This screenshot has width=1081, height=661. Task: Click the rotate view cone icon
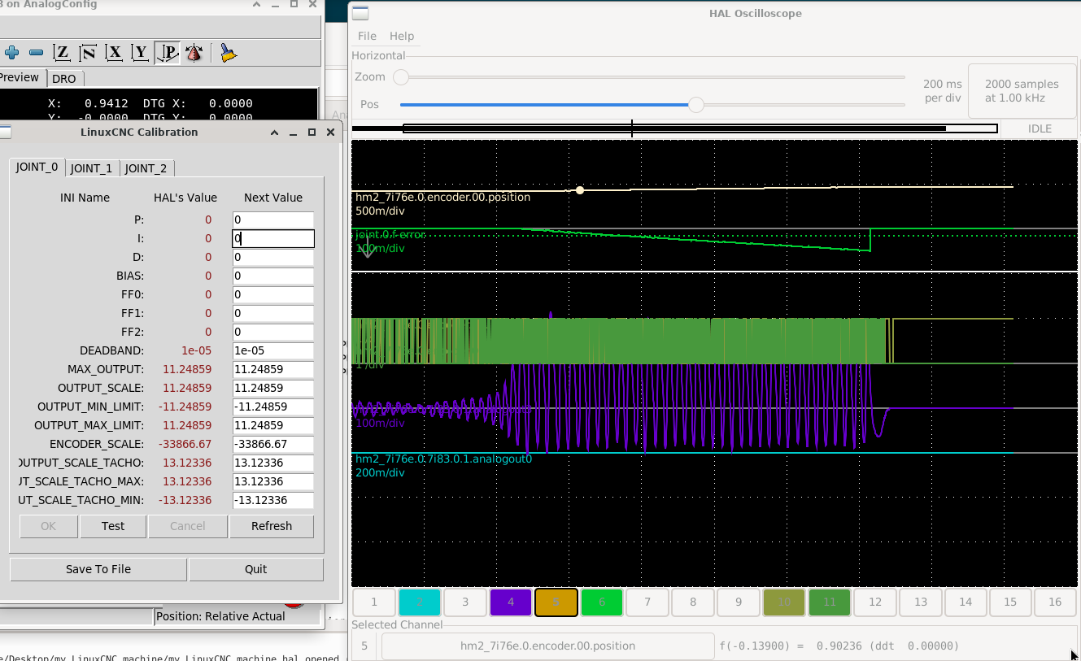(x=193, y=53)
